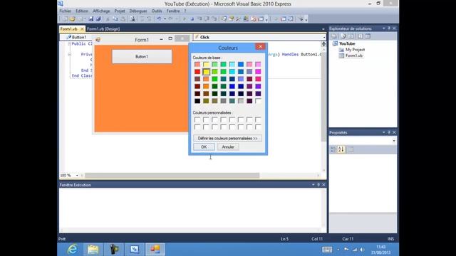Image resolution: width=456 pixels, height=256 pixels.
Task: Click the Open File folder icon
Action: [x=73, y=19]
